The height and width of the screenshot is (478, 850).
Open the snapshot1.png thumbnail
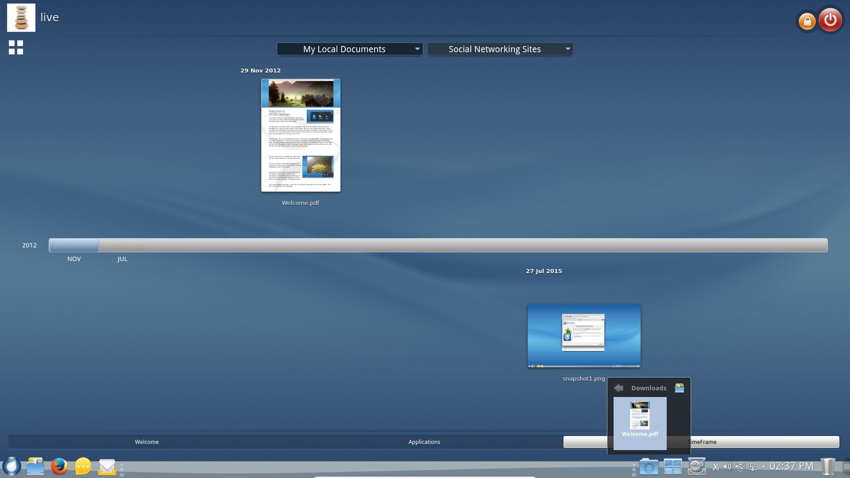click(584, 336)
